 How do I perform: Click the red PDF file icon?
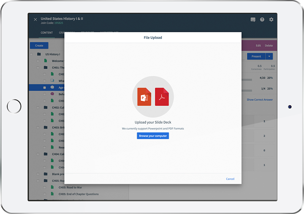pos(162,97)
